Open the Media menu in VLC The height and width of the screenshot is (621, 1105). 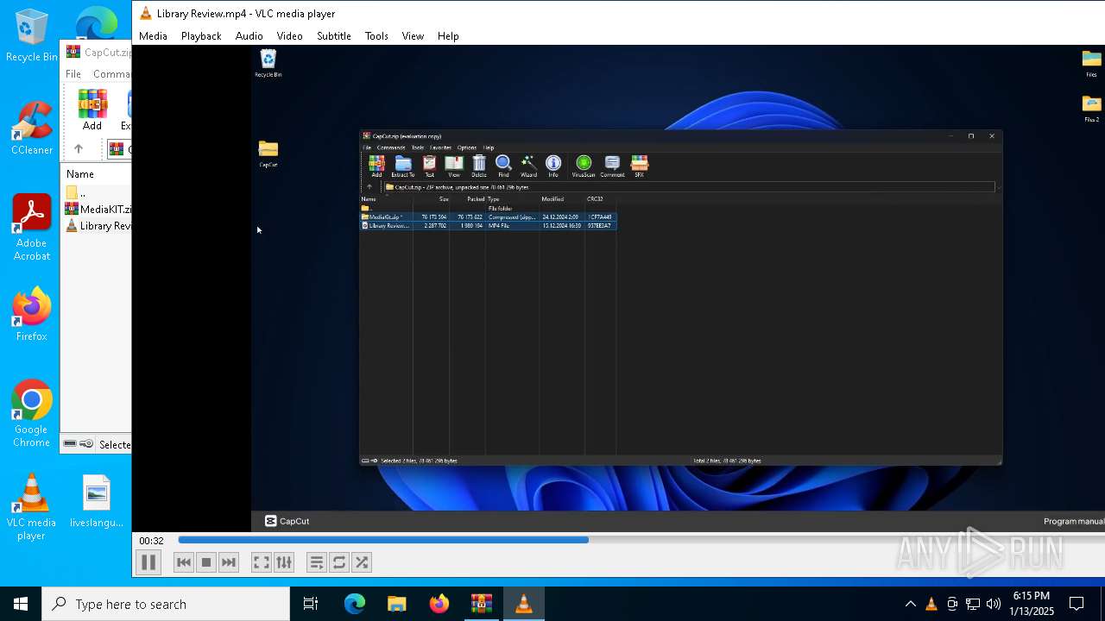coord(153,36)
